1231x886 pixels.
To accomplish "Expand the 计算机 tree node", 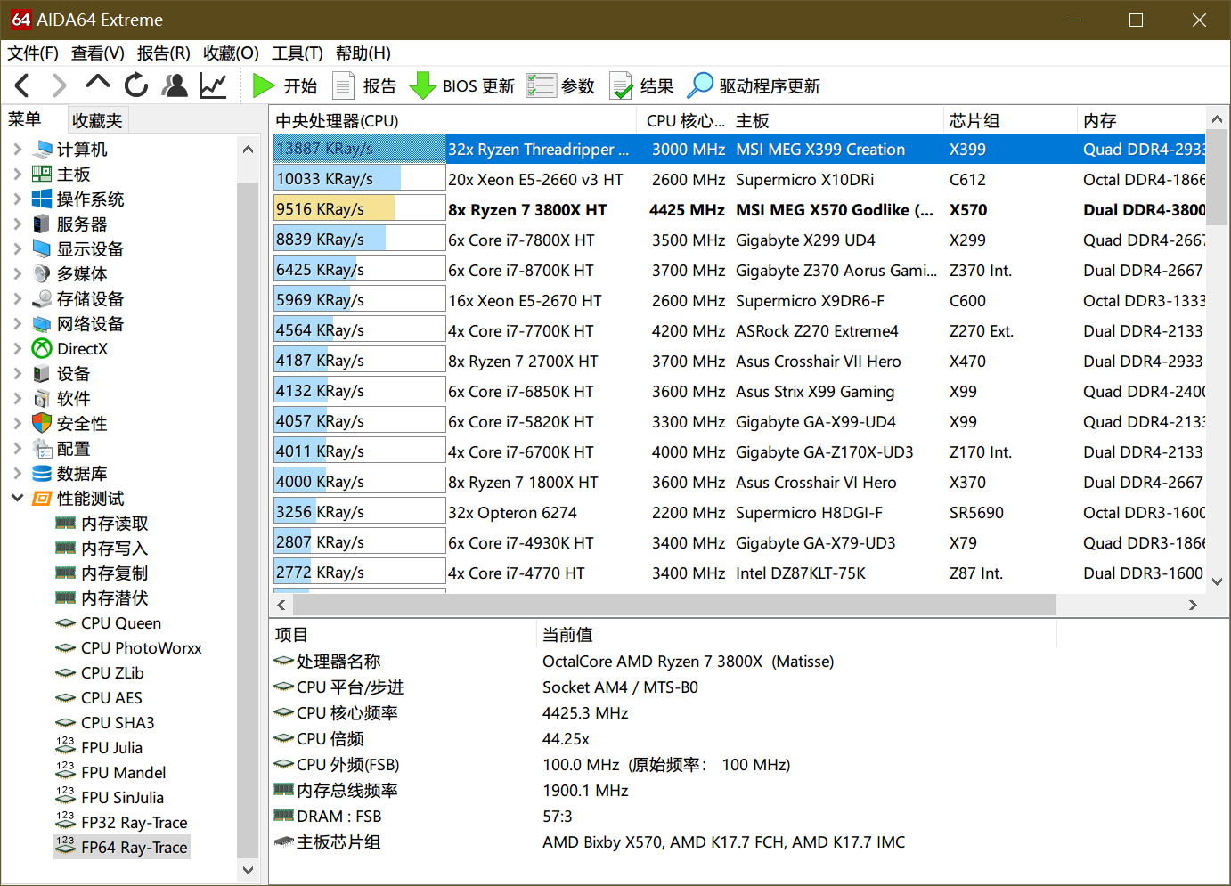I will pyautogui.click(x=18, y=149).
